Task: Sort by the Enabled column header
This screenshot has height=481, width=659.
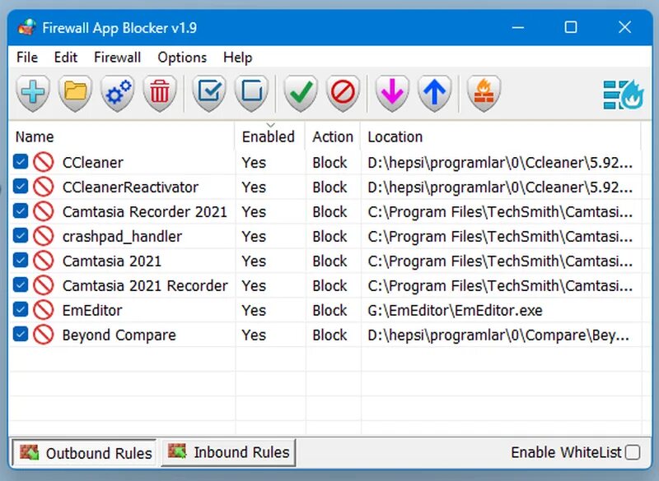Action: (x=269, y=136)
